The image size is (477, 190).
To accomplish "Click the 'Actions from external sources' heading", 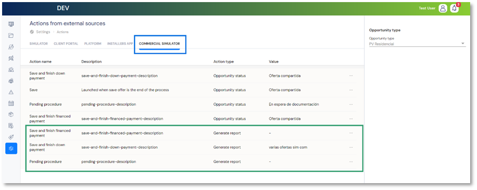I will pos(68,23).
